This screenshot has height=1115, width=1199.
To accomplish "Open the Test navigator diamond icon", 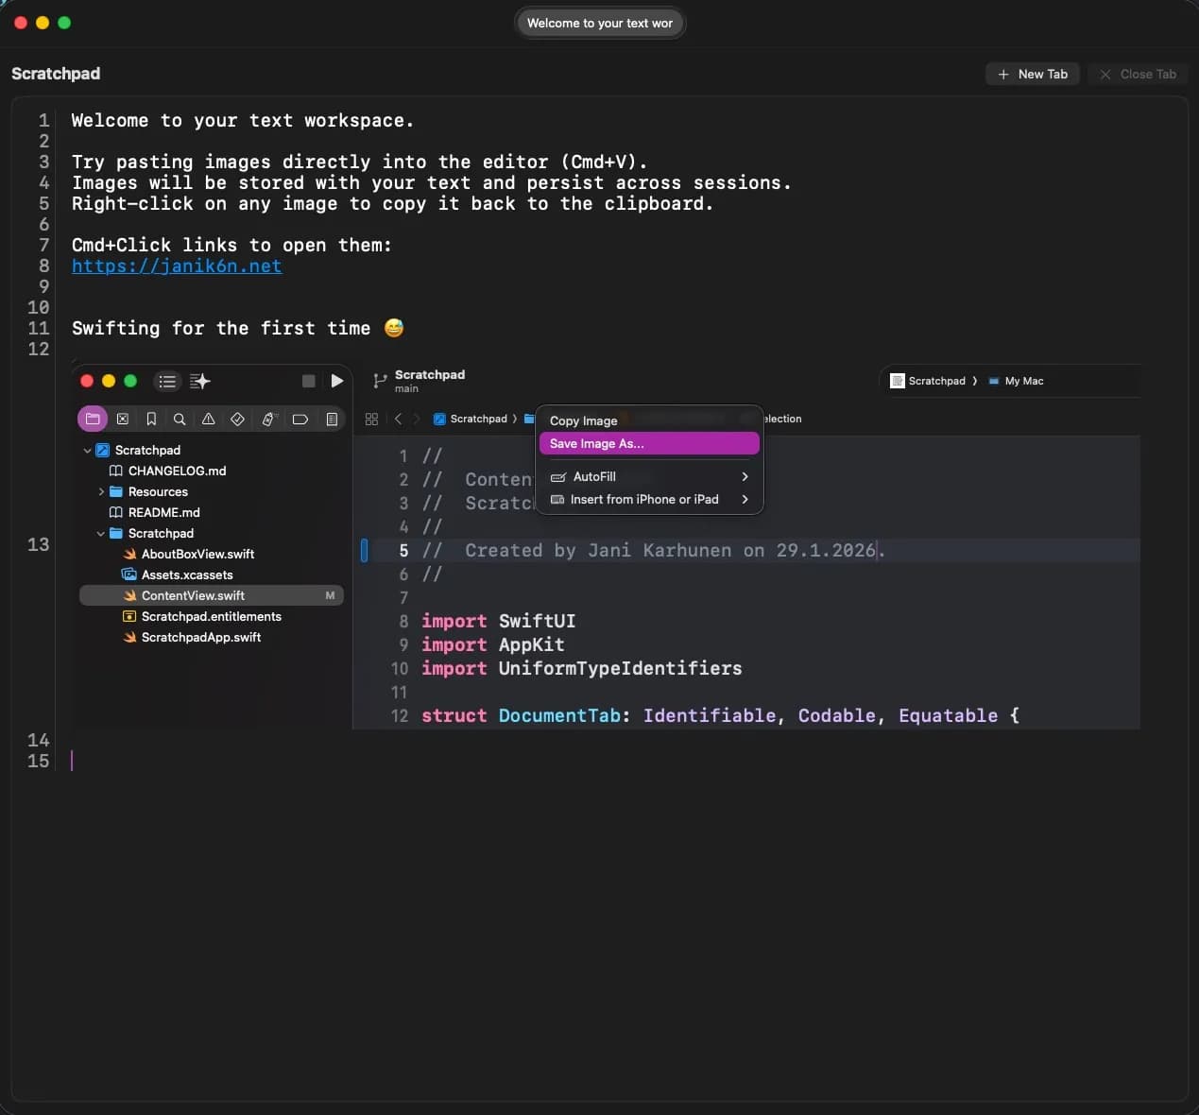I will coord(238,419).
